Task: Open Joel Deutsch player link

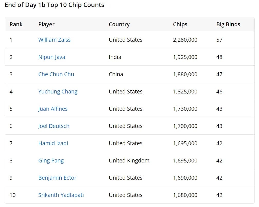Action: 54,126
